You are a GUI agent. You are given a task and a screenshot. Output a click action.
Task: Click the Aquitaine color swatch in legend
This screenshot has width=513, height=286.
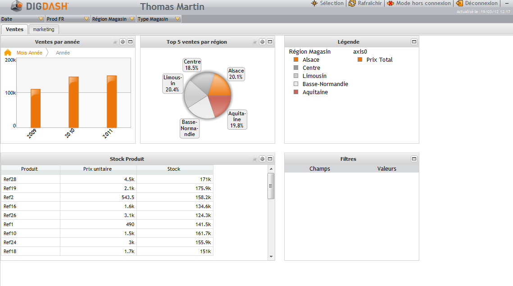[296, 92]
